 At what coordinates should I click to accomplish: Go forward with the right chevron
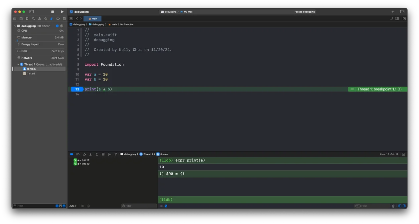coord(81,19)
